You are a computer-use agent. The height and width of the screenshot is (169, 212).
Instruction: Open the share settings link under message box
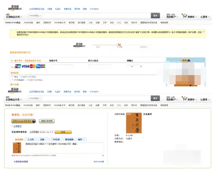coord(99,161)
